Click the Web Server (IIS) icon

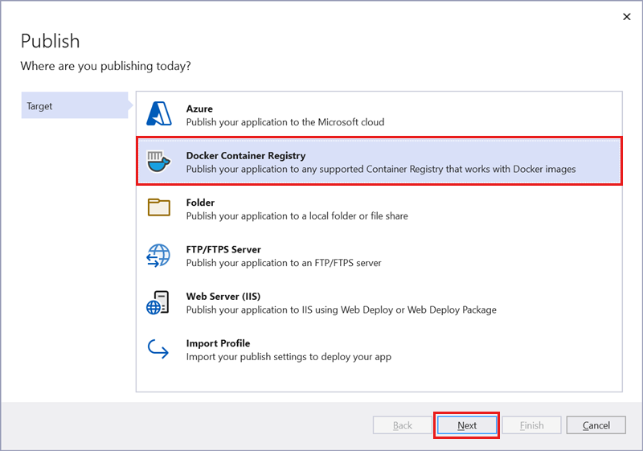pos(159,302)
